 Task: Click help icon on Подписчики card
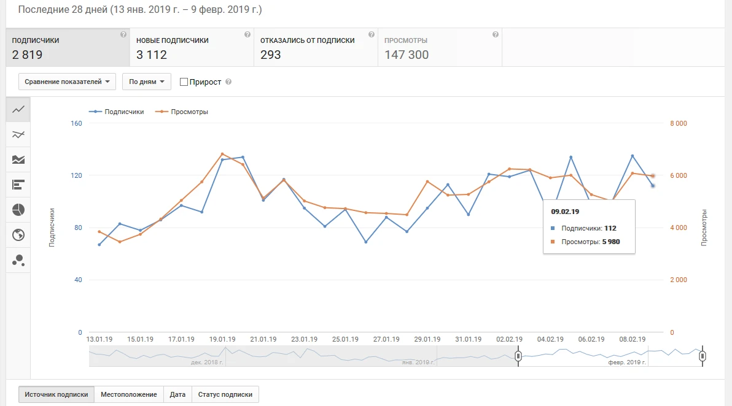[x=123, y=35]
